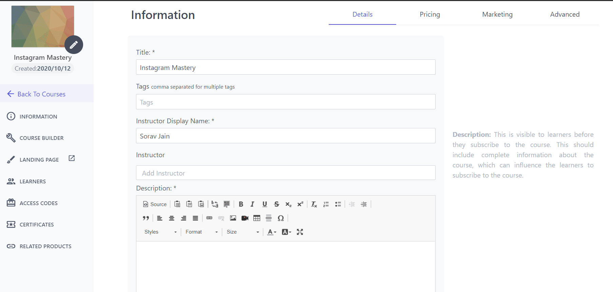Image resolution: width=613 pixels, height=292 pixels.
Task: Insert a table into the description
Action: pyautogui.click(x=257, y=218)
